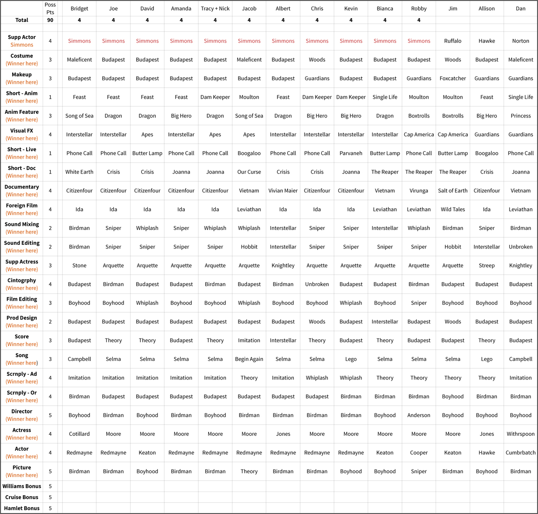Viewport: 538px width, 514px height.
Task: Click Jim's Supp Actor pick Ruffalo
Action: (452, 41)
